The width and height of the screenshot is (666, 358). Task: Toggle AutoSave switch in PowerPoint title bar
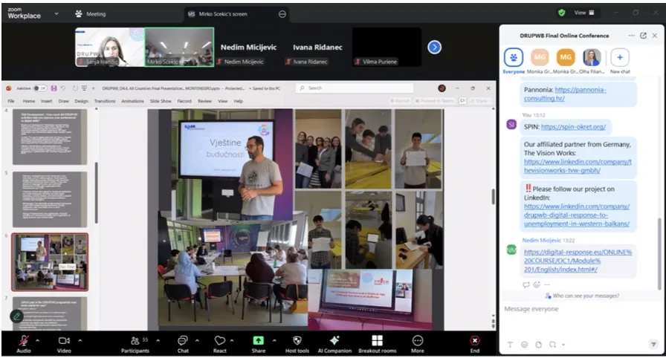39,88
